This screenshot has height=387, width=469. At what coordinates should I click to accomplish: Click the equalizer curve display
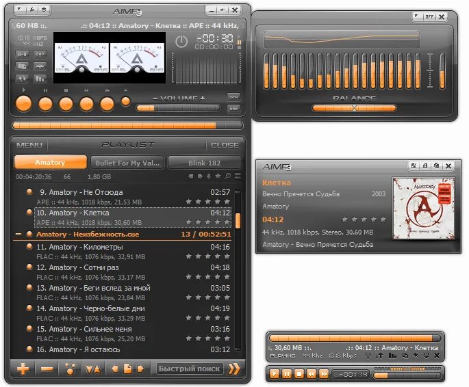point(342,40)
